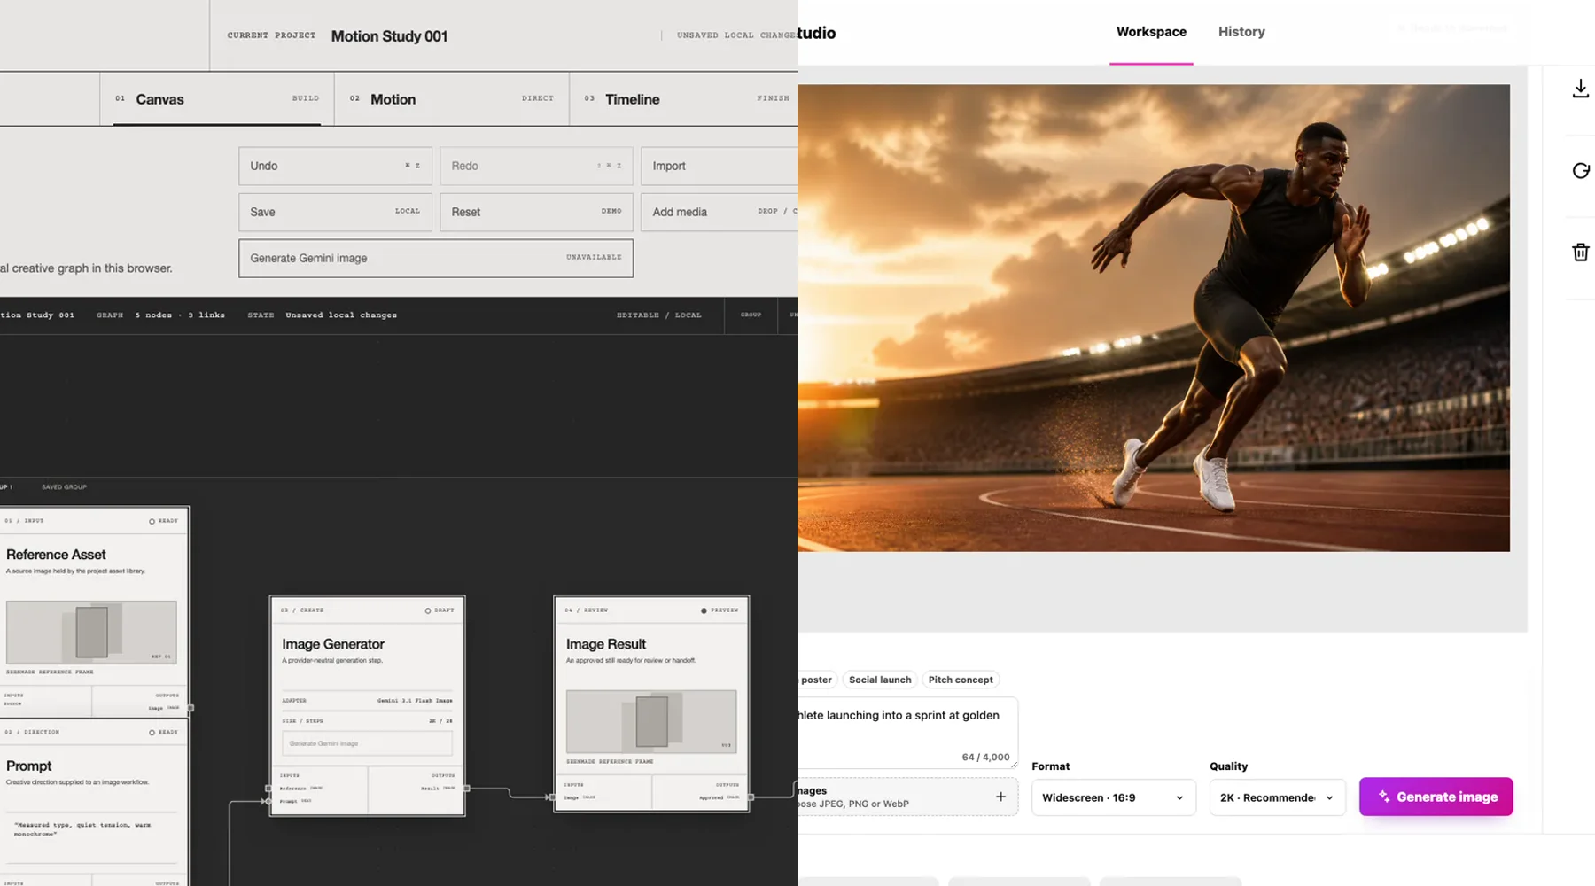Click the PREVIEW status on Image Result node

click(720, 610)
